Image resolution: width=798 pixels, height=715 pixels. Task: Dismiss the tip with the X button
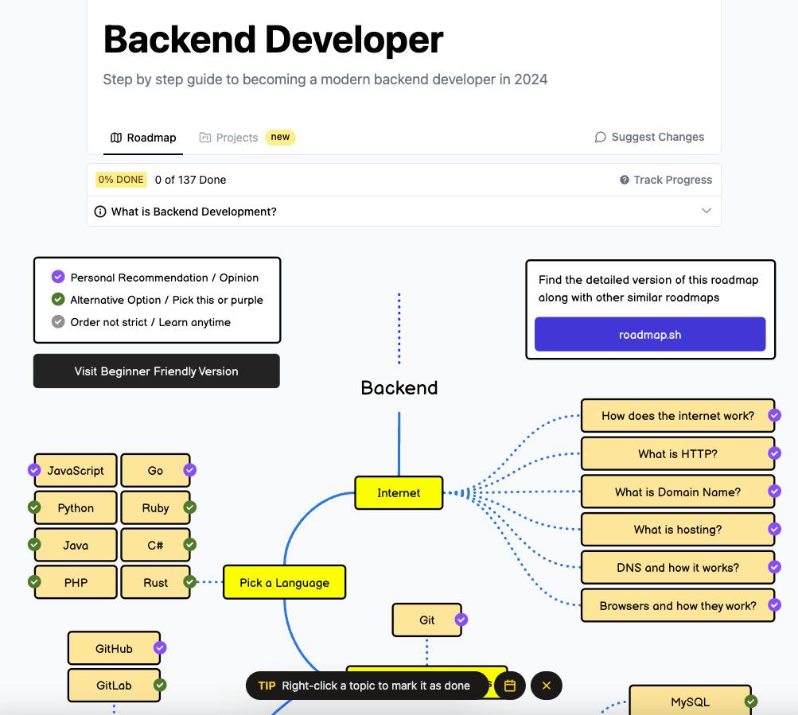546,686
